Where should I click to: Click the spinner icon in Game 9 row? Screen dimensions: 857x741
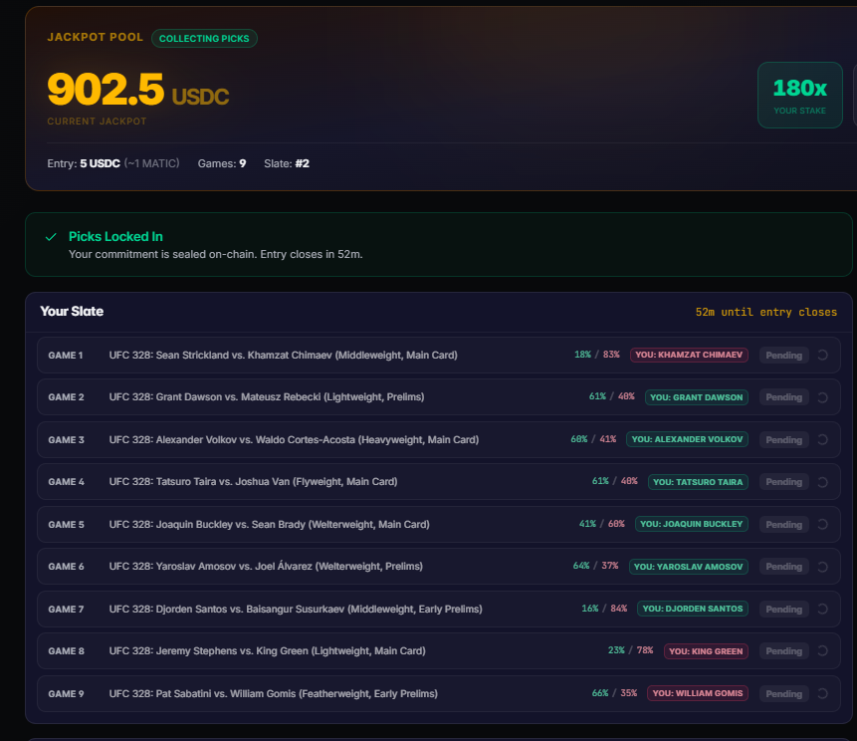pyautogui.click(x=822, y=693)
